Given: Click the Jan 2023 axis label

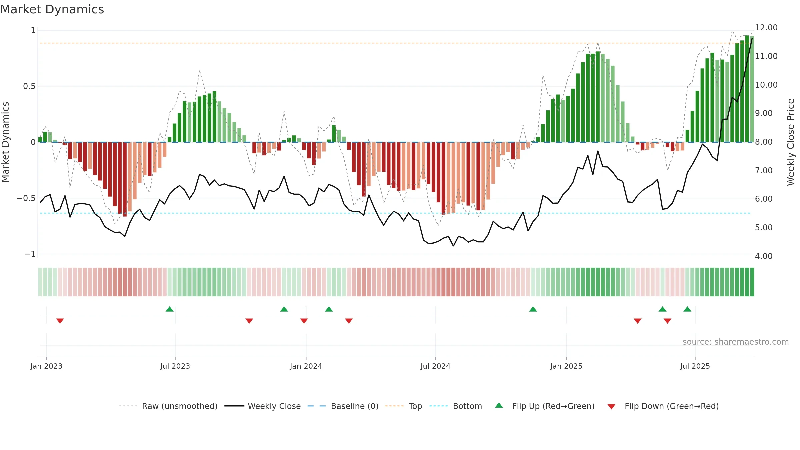Looking at the screenshot, I should [46, 366].
